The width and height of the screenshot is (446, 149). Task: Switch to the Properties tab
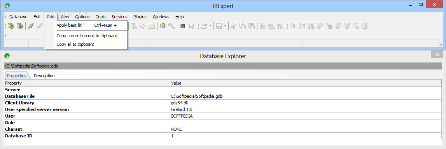(x=17, y=76)
